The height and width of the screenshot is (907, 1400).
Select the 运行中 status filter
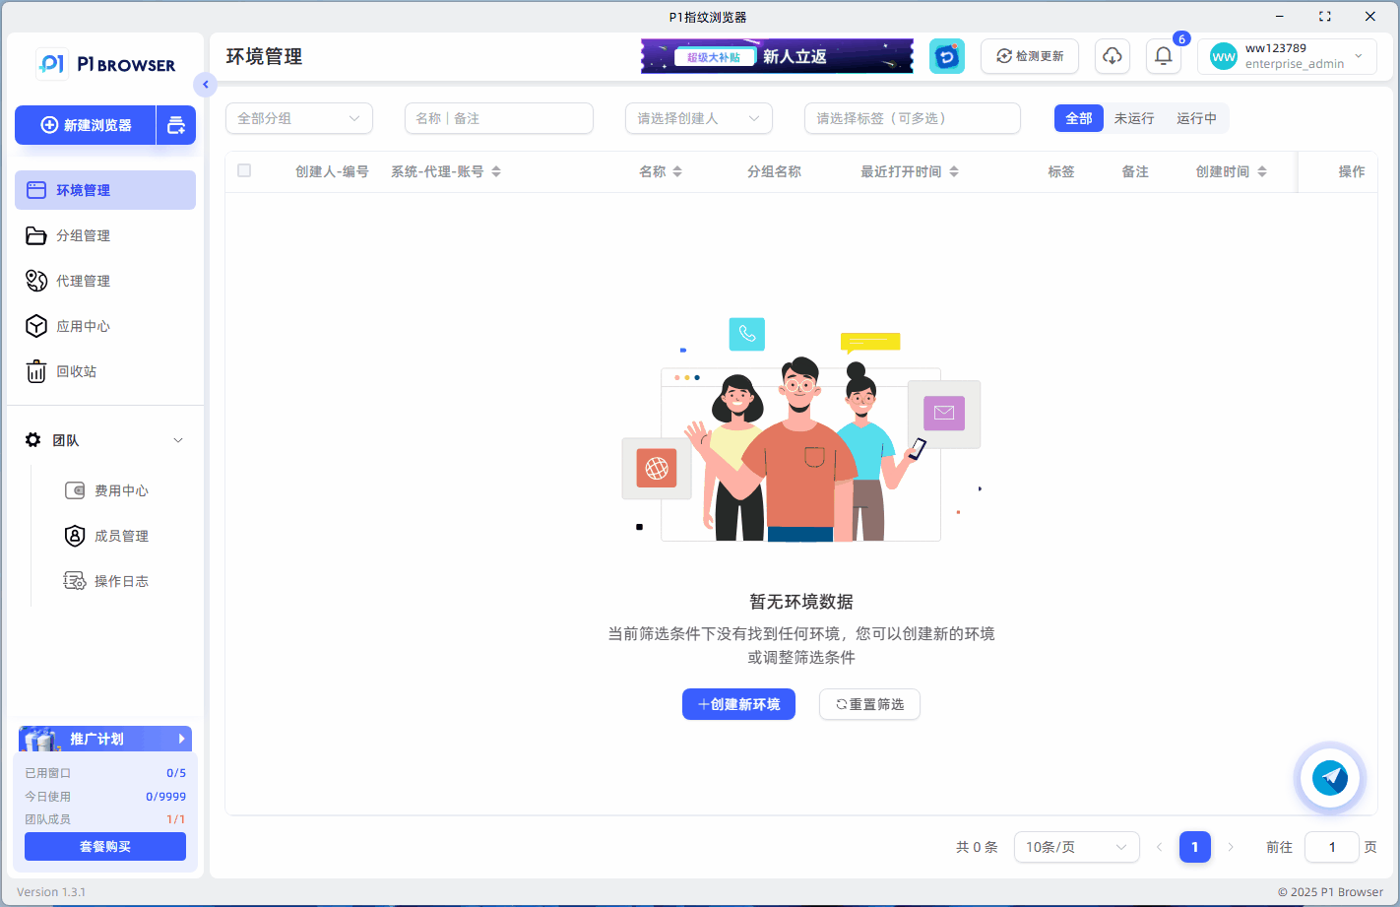[1196, 118]
